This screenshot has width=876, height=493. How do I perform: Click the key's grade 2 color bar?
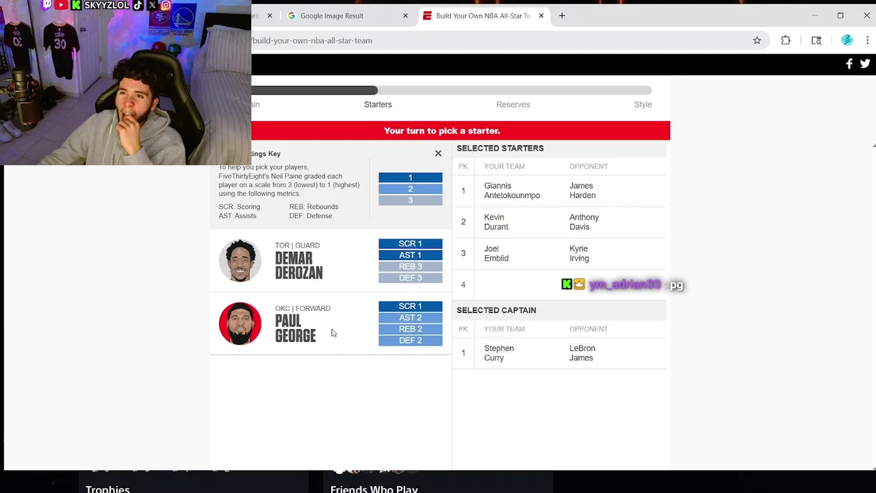pyautogui.click(x=411, y=189)
